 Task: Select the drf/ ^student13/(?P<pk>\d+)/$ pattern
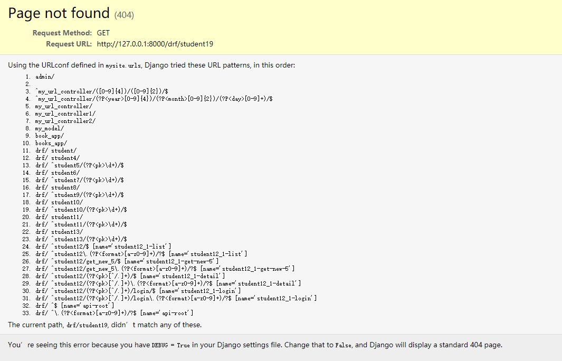click(81, 240)
